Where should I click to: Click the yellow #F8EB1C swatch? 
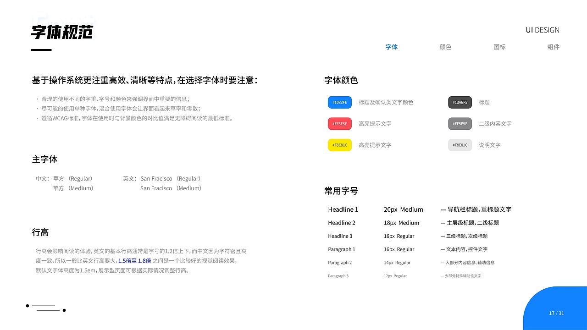(x=339, y=145)
